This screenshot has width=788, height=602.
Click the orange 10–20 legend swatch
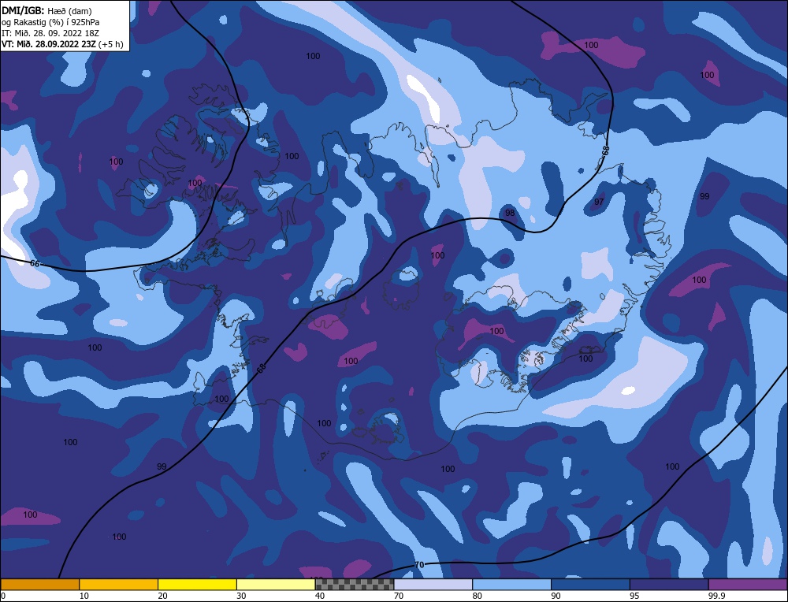click(119, 585)
